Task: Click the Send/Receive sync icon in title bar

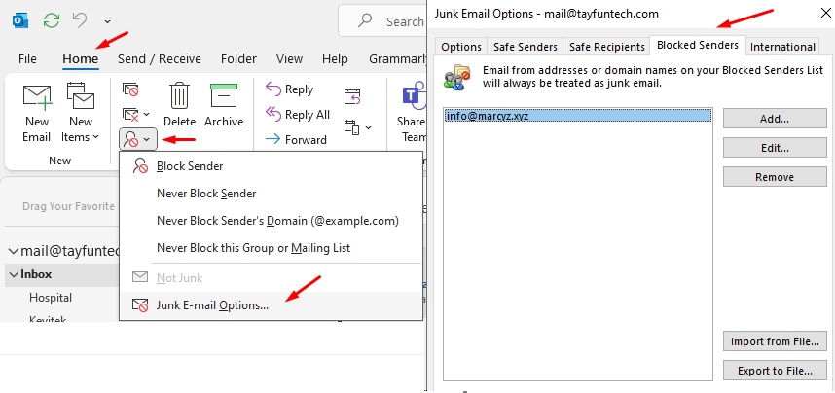Action: [x=52, y=19]
